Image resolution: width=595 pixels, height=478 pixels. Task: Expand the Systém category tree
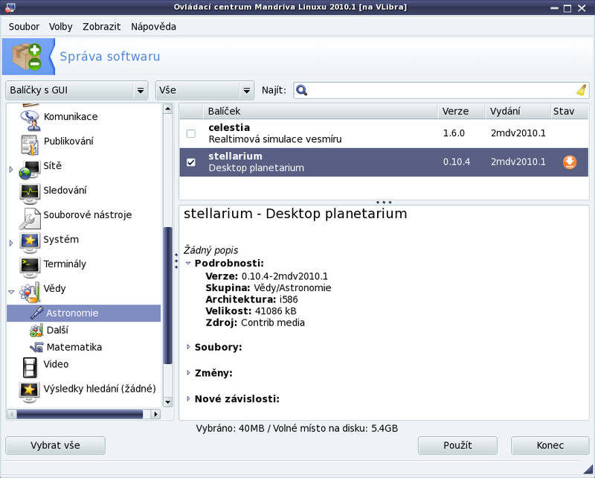(11, 243)
